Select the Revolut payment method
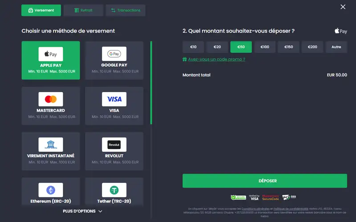The width and height of the screenshot is (356, 222). [x=114, y=151]
